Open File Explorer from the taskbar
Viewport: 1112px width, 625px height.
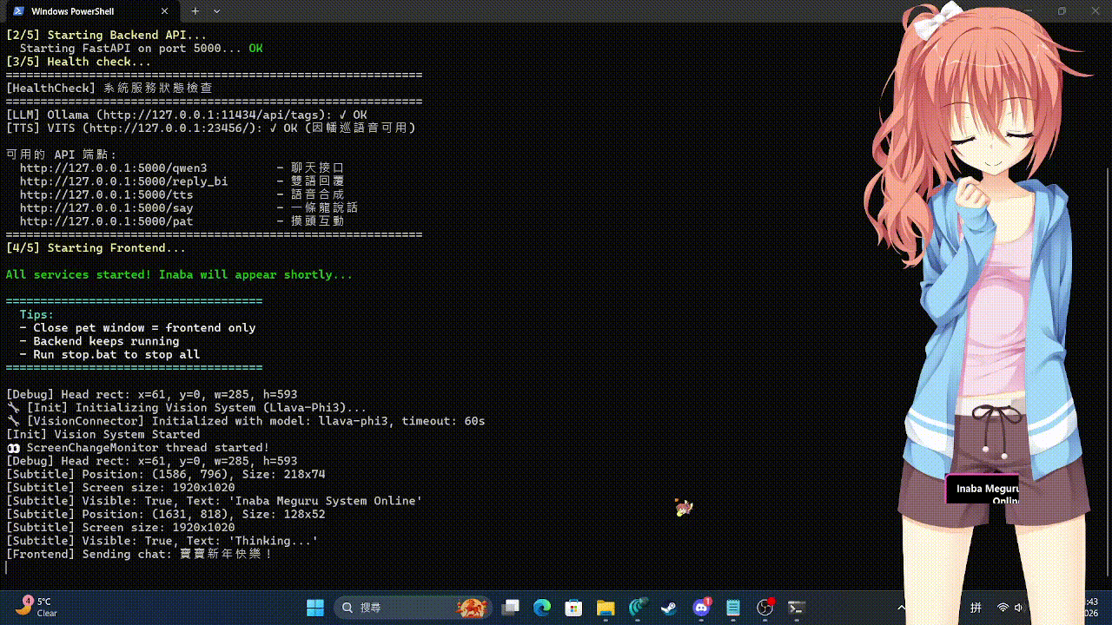click(606, 608)
